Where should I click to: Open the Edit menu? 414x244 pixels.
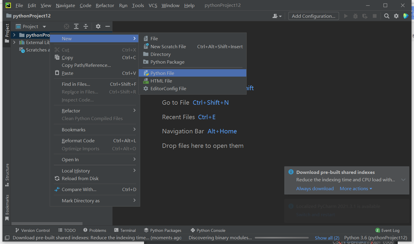[x=32, y=5]
